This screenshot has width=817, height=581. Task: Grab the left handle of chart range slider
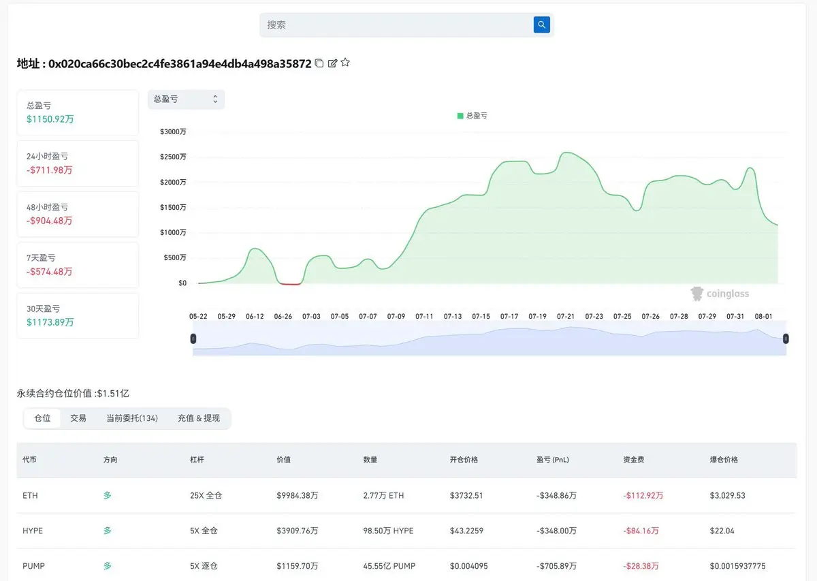[193, 339]
